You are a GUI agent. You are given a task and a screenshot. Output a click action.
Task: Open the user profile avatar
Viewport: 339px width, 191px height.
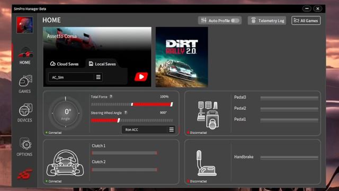tap(25, 25)
